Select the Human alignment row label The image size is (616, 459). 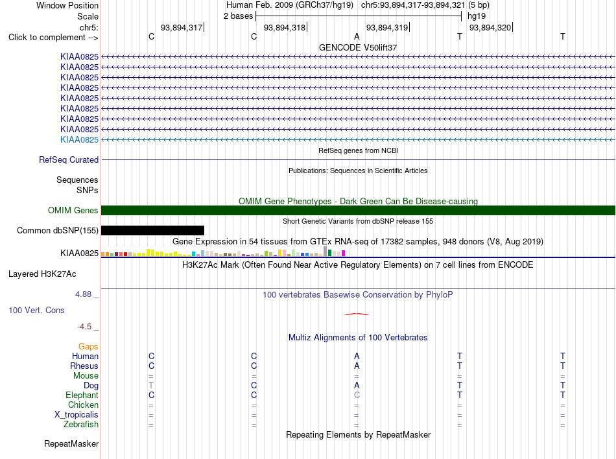(85, 356)
